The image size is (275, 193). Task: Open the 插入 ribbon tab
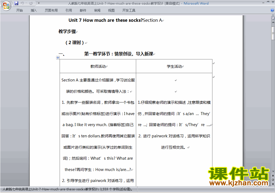[x=34, y=10]
